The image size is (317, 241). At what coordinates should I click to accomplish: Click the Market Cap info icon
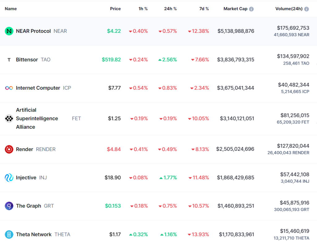[x=251, y=9]
